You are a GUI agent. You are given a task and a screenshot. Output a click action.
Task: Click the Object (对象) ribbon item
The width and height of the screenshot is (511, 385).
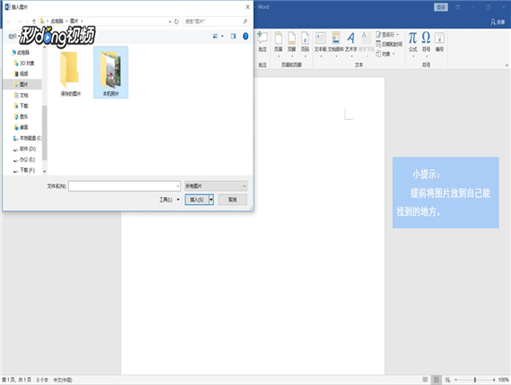pyautogui.click(x=385, y=54)
